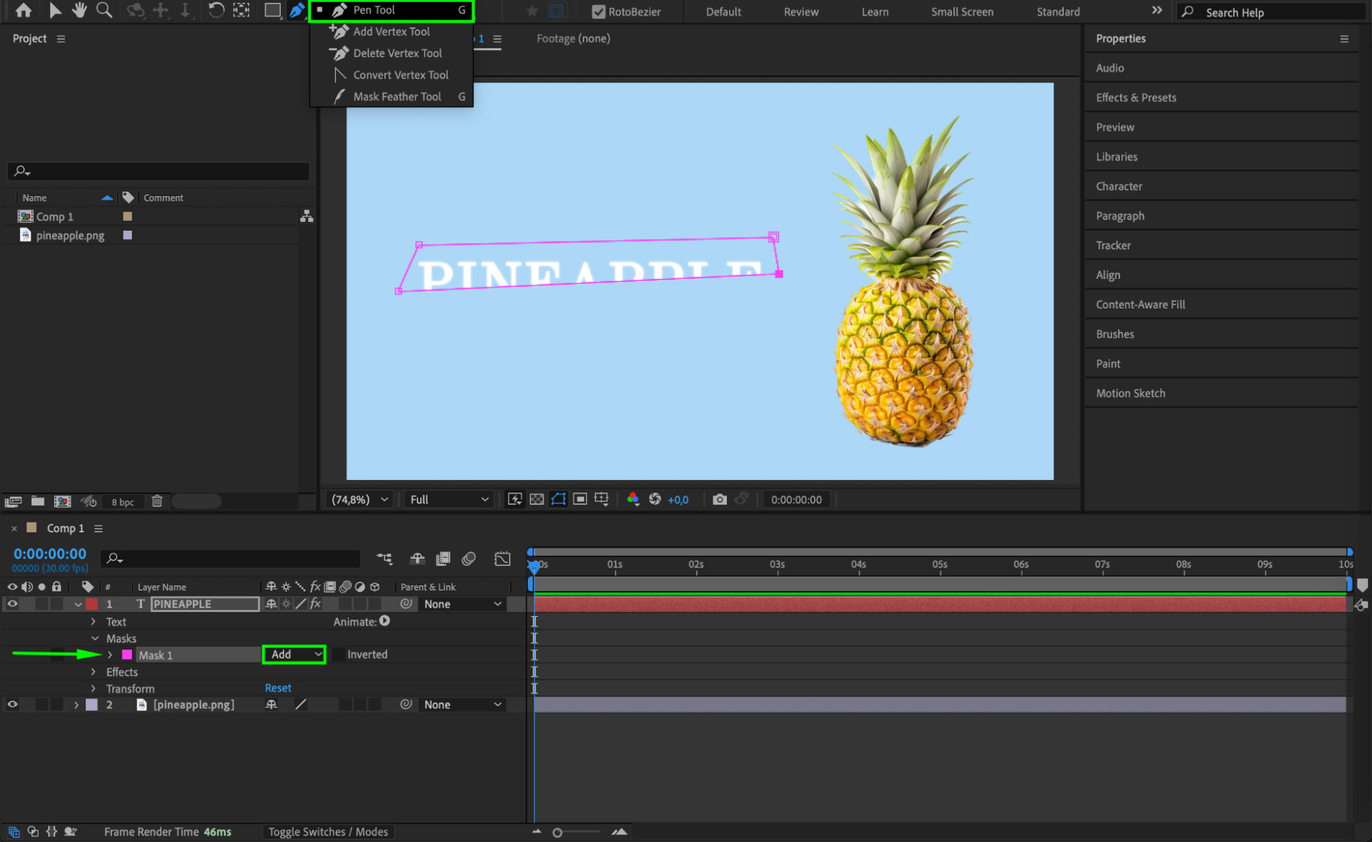Enable Inverted checkbox for Mask 1
Image resolution: width=1372 pixels, height=842 pixels.
point(339,655)
